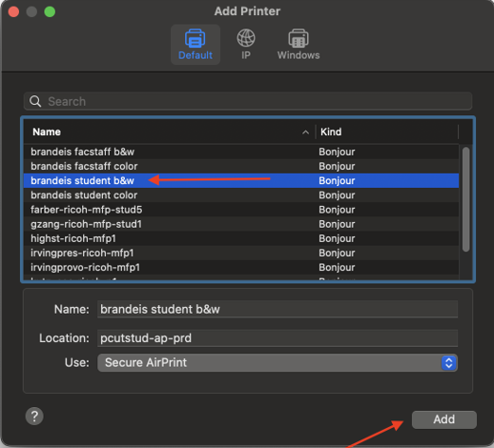Open the Windows printer tab

coord(298,45)
